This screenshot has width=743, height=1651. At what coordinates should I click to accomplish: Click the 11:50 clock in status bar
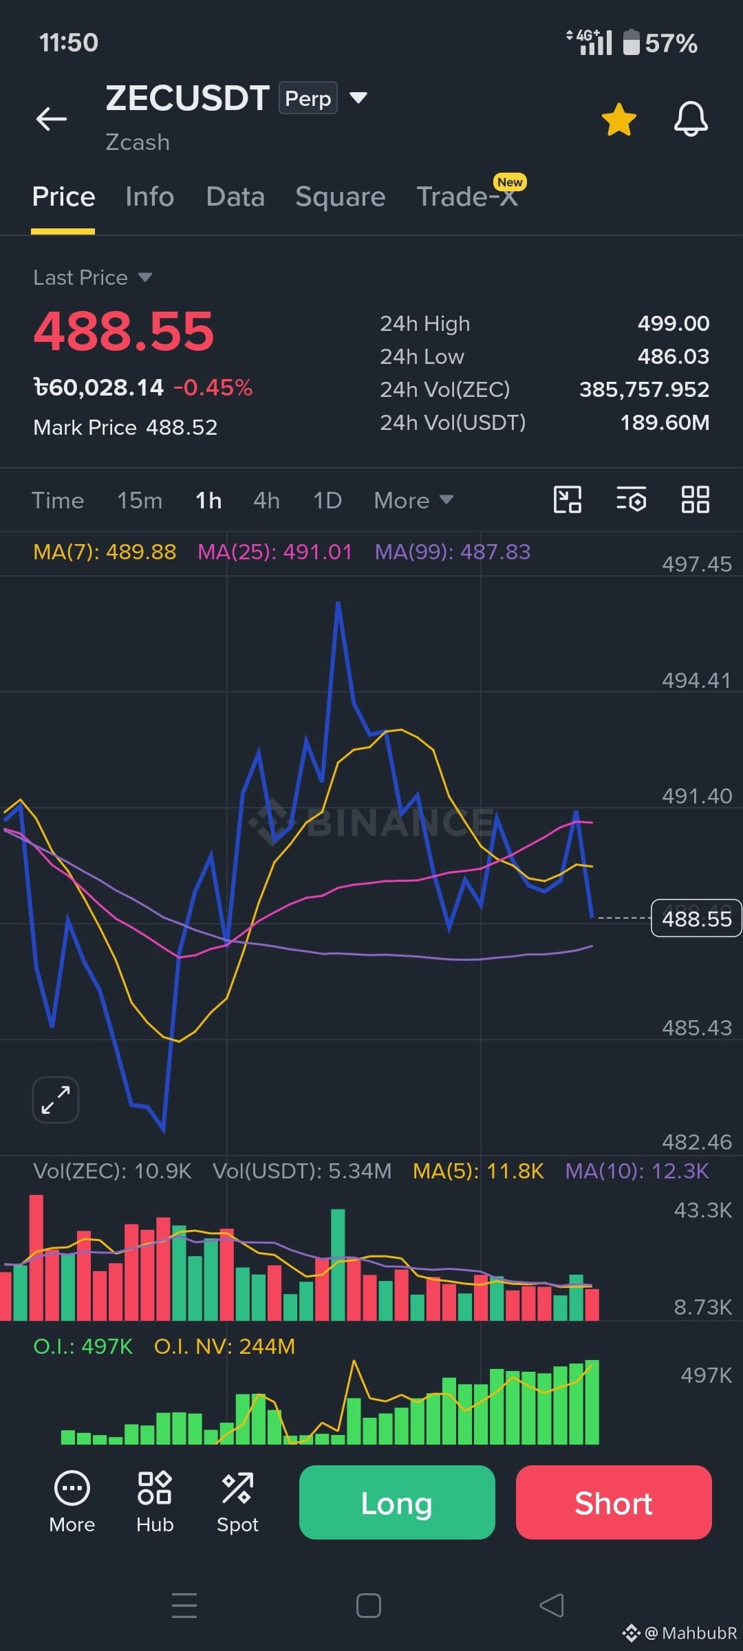pos(69,43)
